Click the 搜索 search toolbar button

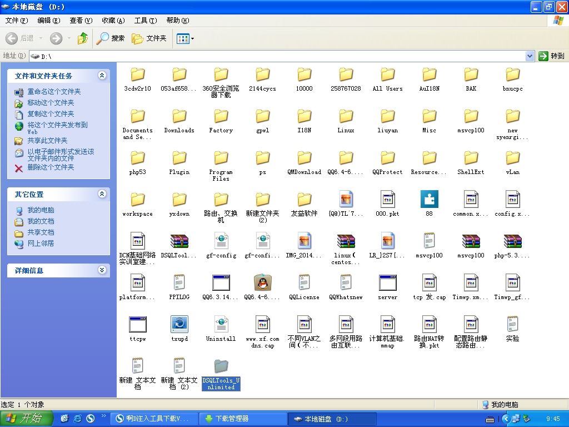pyautogui.click(x=111, y=38)
